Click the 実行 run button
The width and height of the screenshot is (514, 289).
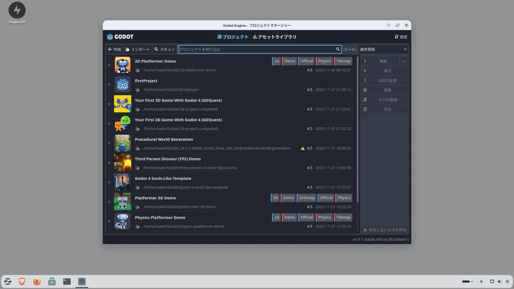click(385, 71)
